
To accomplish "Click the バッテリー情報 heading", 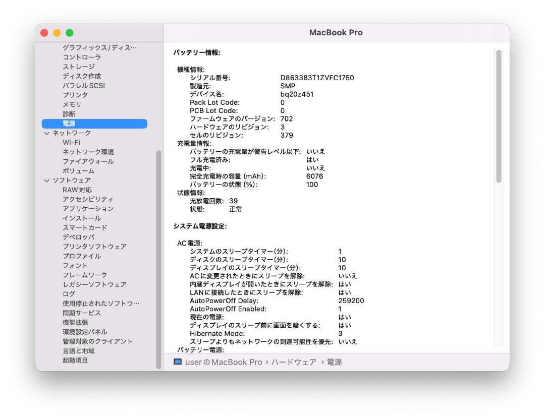I will tap(197, 53).
